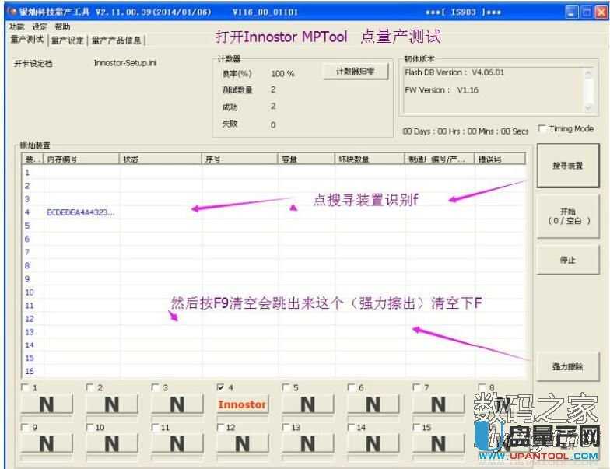Image resolution: width=610 pixels, height=469 pixels.
Task: Minimize the MPTool window
Action: coord(571,12)
